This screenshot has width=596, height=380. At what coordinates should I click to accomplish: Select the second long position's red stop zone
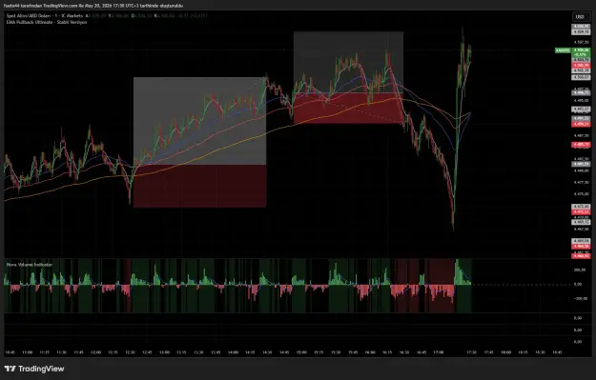[x=348, y=109]
